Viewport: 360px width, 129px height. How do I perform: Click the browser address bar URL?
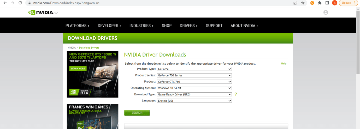click(x=66, y=3)
